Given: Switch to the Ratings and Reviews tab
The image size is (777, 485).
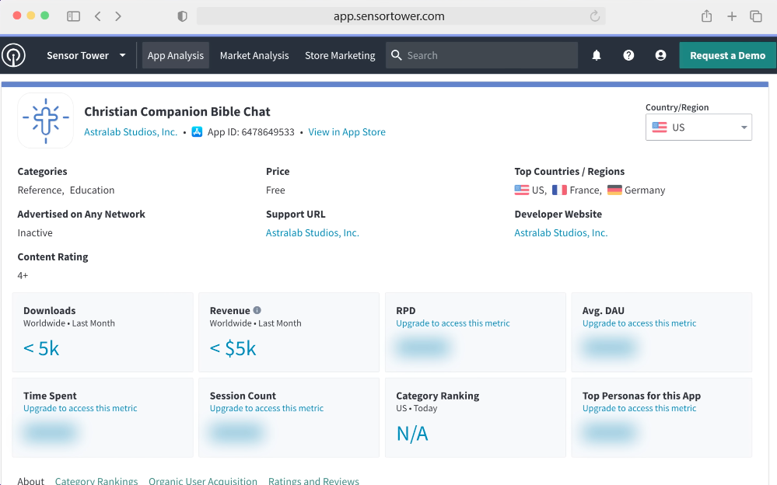Looking at the screenshot, I should (313, 480).
